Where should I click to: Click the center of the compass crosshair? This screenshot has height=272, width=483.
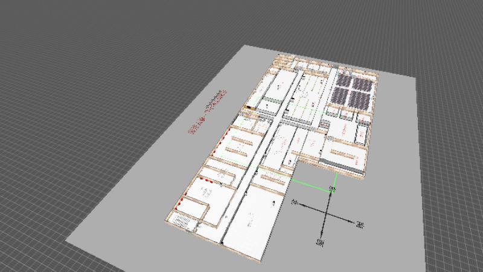click(327, 214)
